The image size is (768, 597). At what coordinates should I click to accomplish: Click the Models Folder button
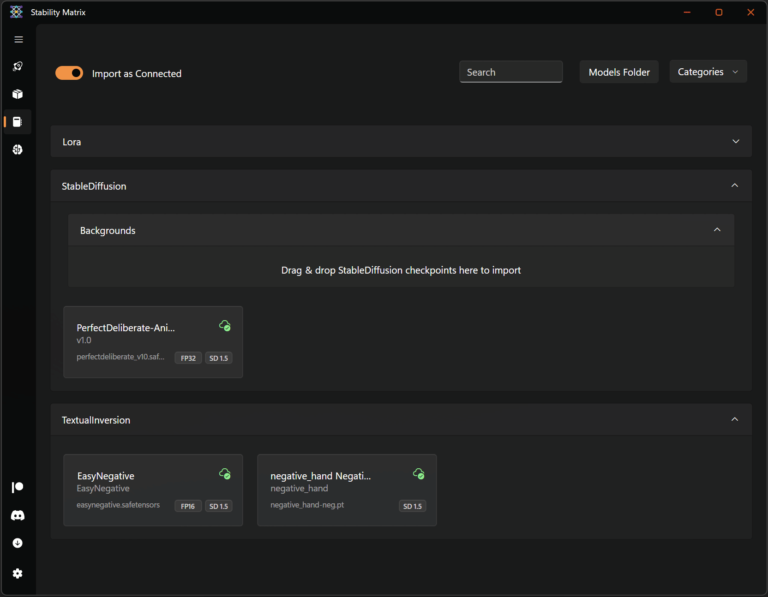[x=619, y=72]
